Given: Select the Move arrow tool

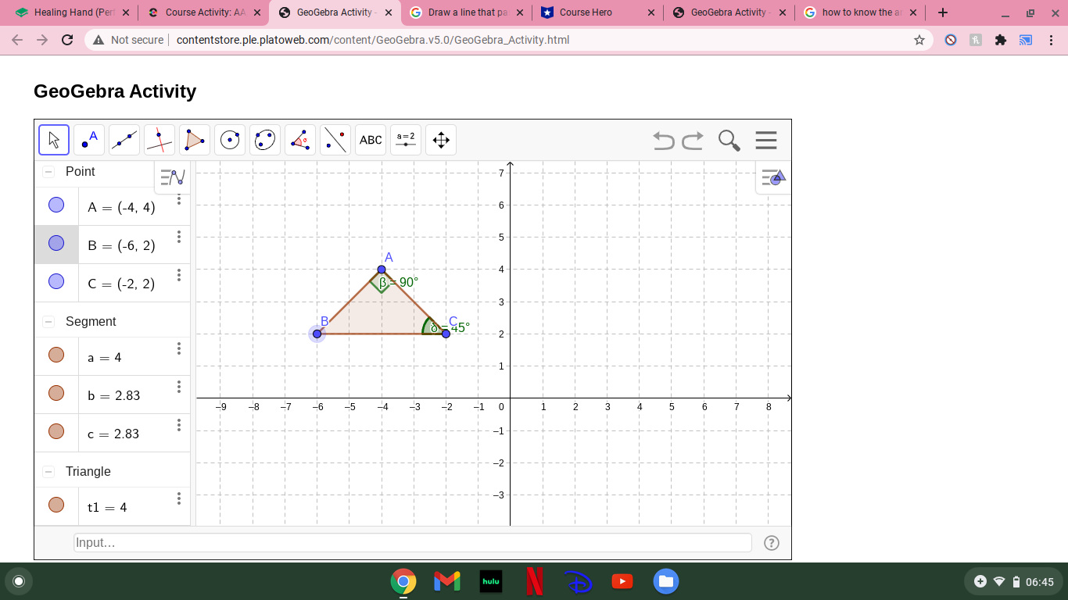Looking at the screenshot, I should [x=54, y=140].
